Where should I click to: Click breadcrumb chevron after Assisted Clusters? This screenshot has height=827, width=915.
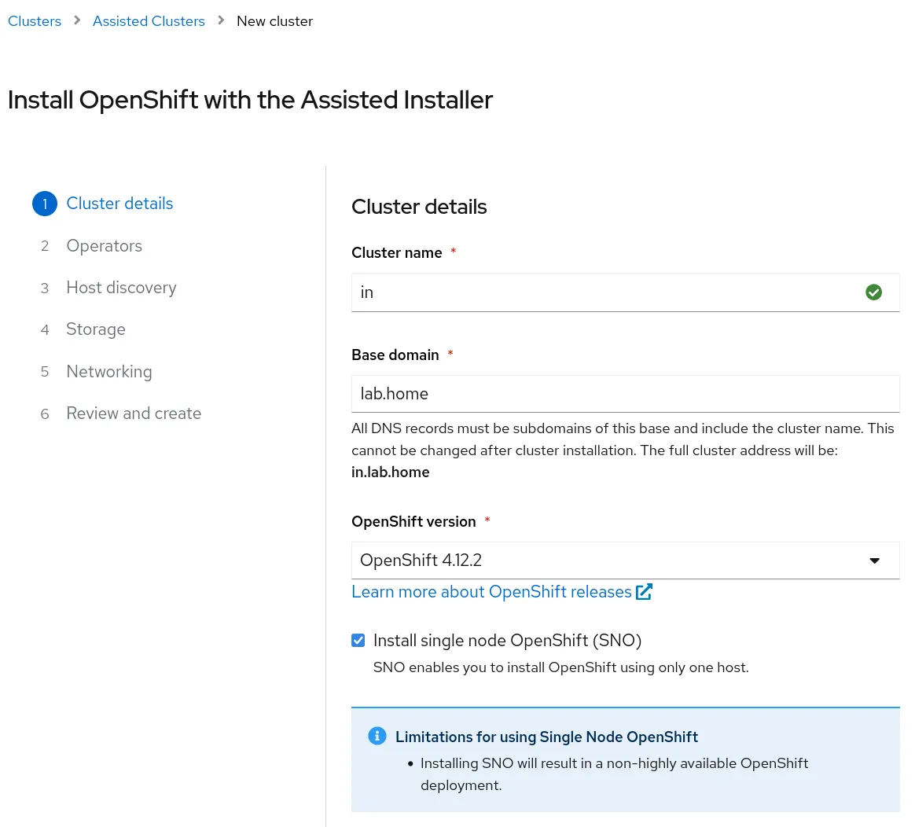point(221,20)
